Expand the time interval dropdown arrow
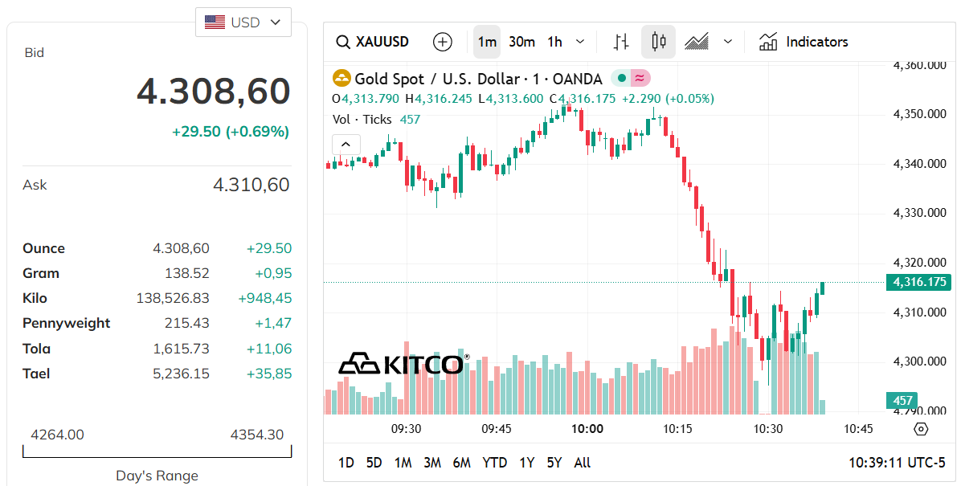The height and width of the screenshot is (486, 961). click(581, 42)
